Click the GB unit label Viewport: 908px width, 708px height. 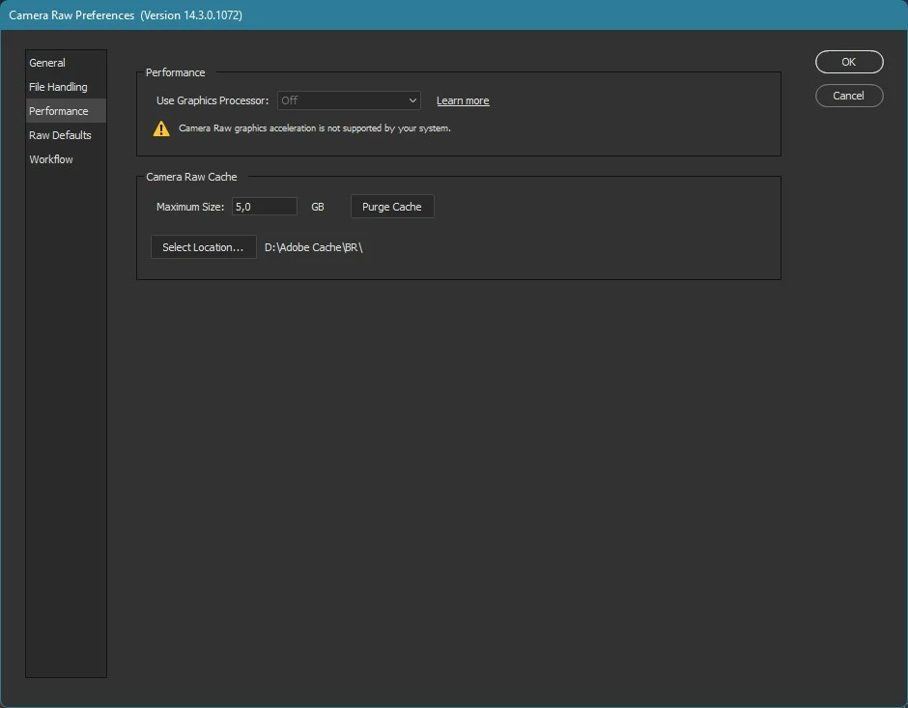[318, 207]
